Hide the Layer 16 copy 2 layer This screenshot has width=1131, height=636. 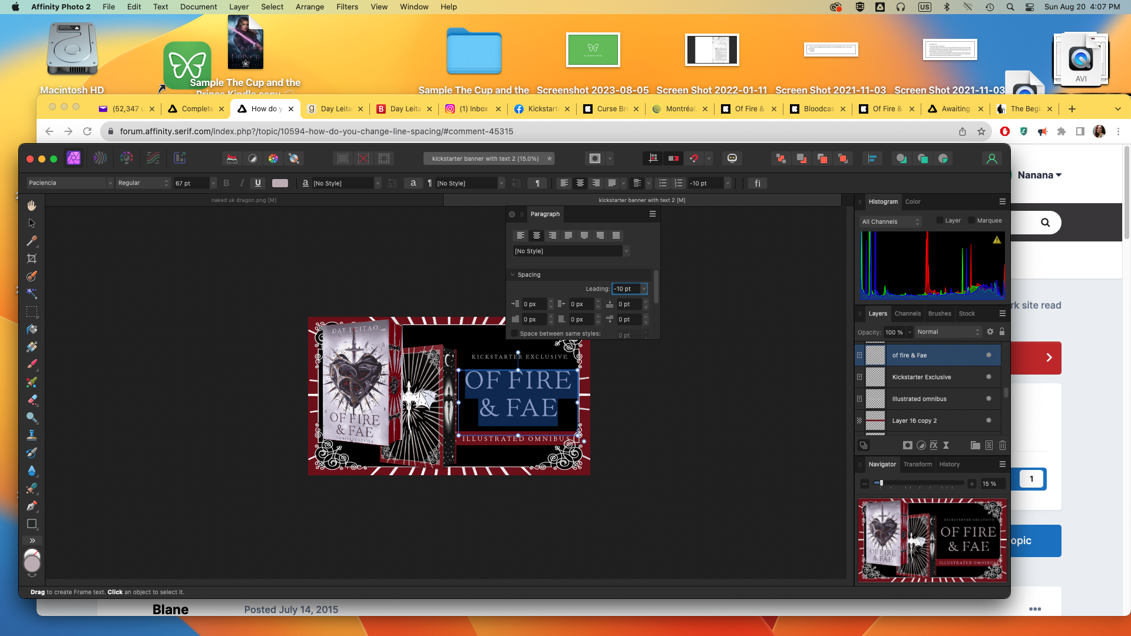click(988, 420)
